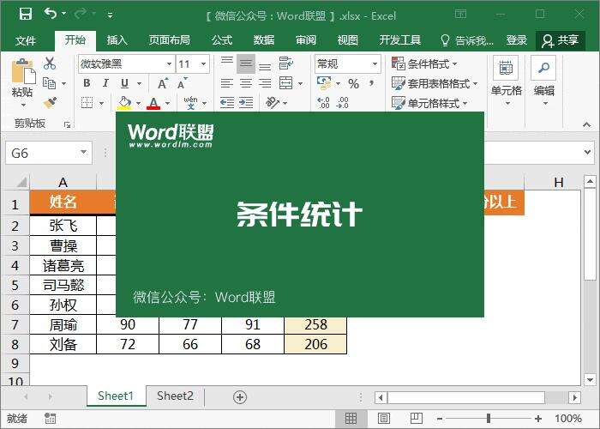Viewport: 600px width, 429px height.
Task: Apply Percent style
Action: pyautogui.click(x=353, y=83)
